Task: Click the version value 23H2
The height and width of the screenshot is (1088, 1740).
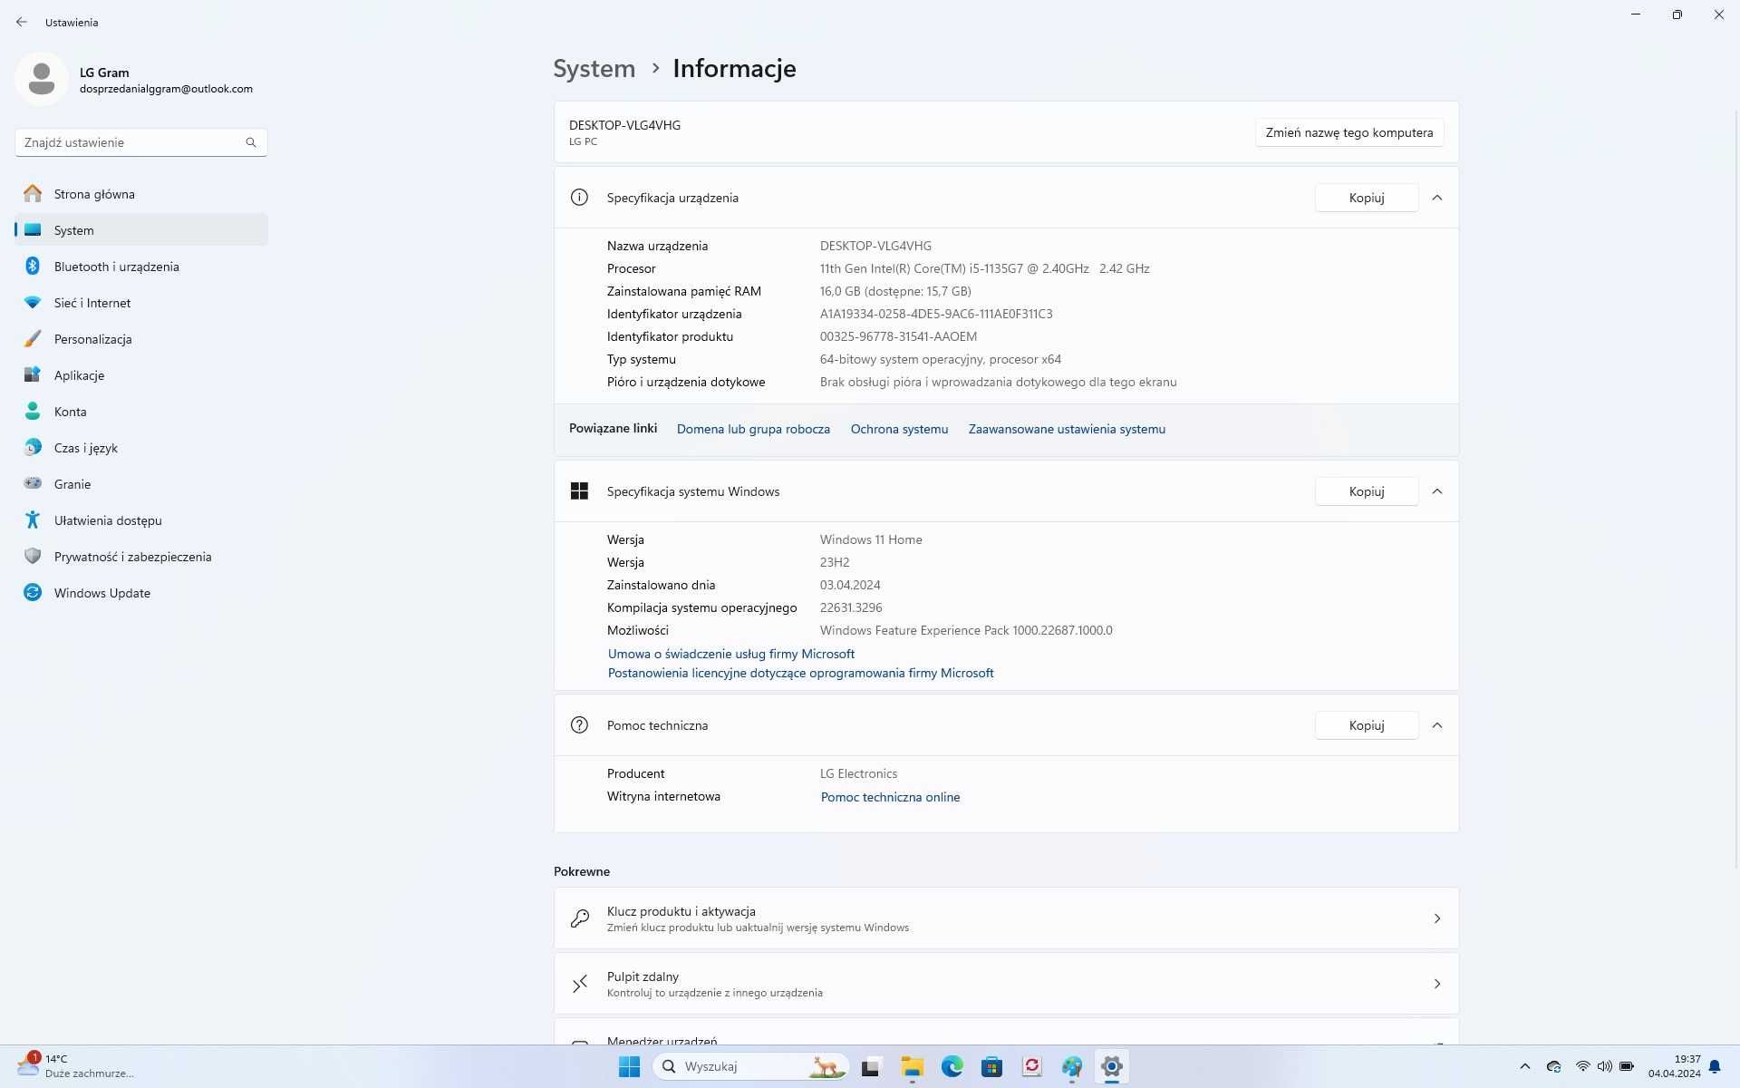Action: pyautogui.click(x=835, y=562)
